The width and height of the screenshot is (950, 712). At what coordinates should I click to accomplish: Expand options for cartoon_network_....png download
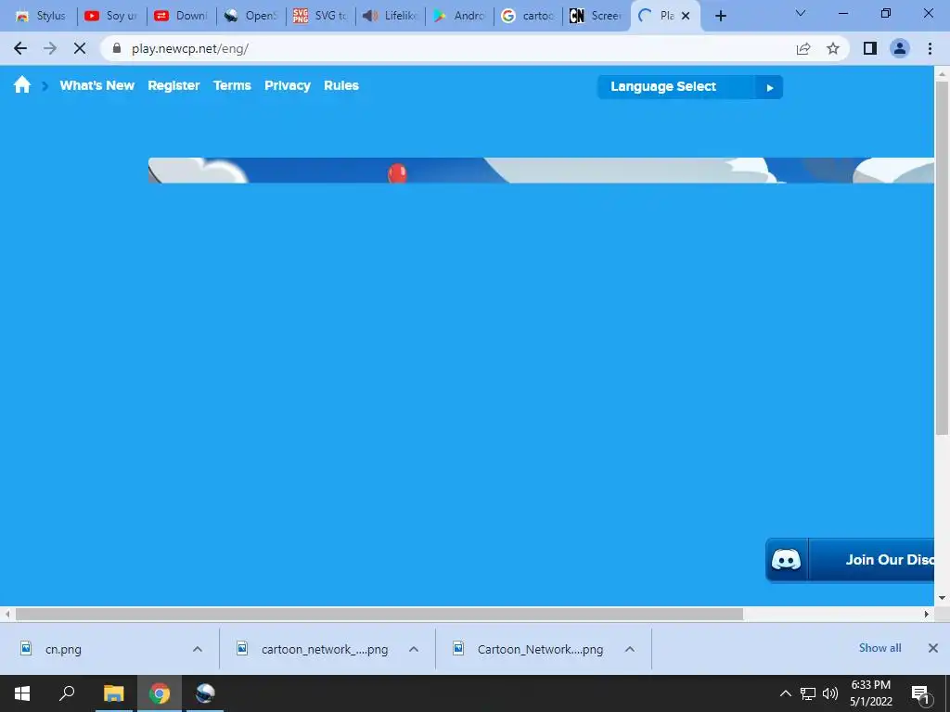click(414, 649)
